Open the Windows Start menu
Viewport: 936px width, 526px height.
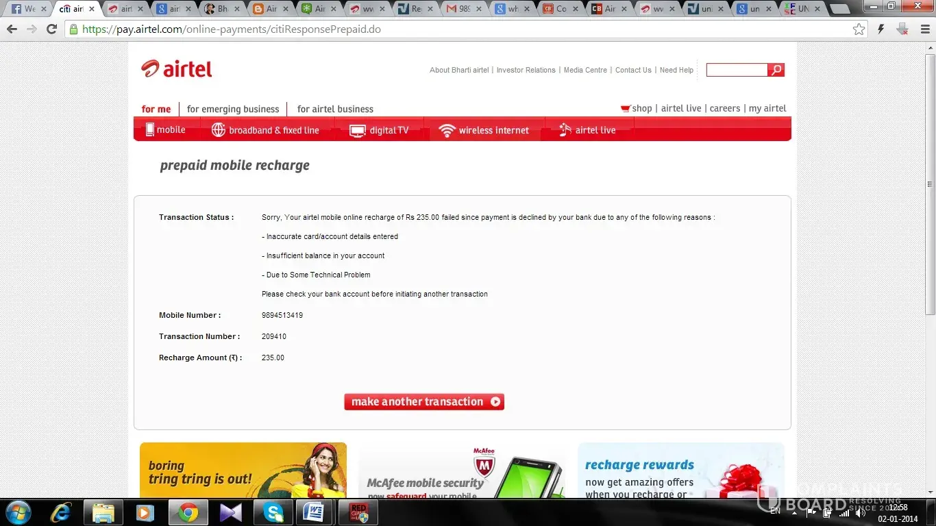point(18,512)
